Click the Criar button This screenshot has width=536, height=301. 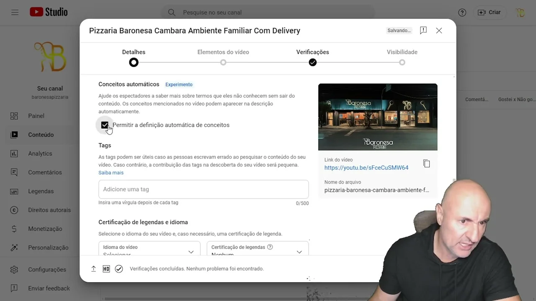pyautogui.click(x=489, y=12)
